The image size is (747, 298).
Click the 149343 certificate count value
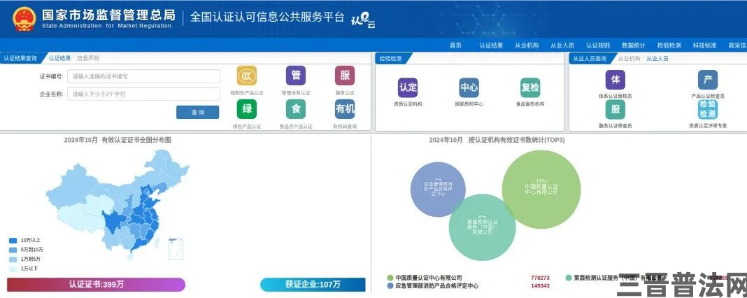tap(540, 286)
